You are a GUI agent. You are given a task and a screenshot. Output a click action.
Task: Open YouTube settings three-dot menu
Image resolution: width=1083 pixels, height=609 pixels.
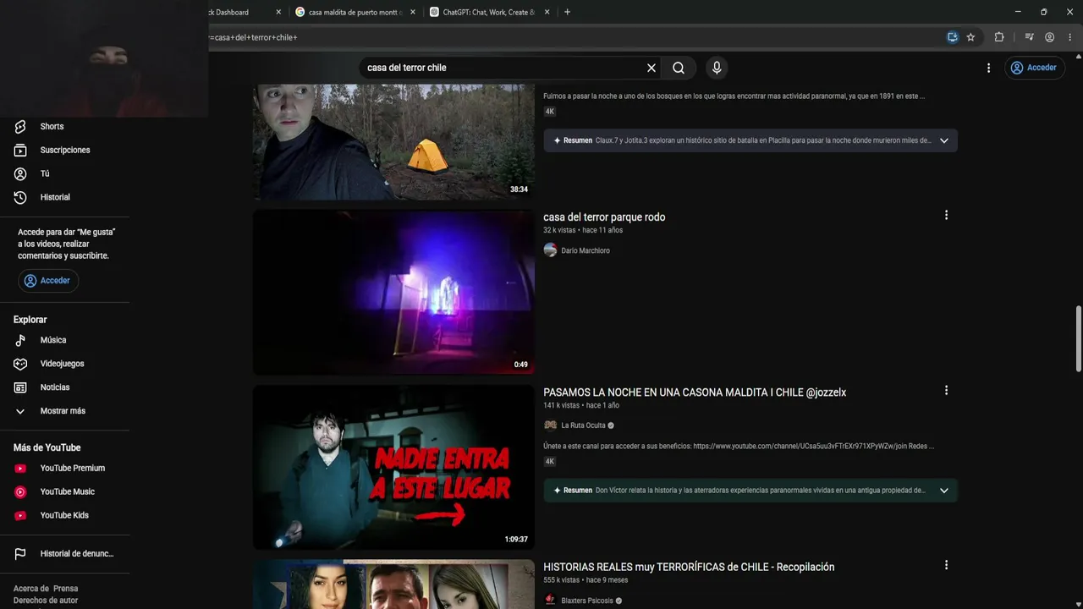[988, 68]
